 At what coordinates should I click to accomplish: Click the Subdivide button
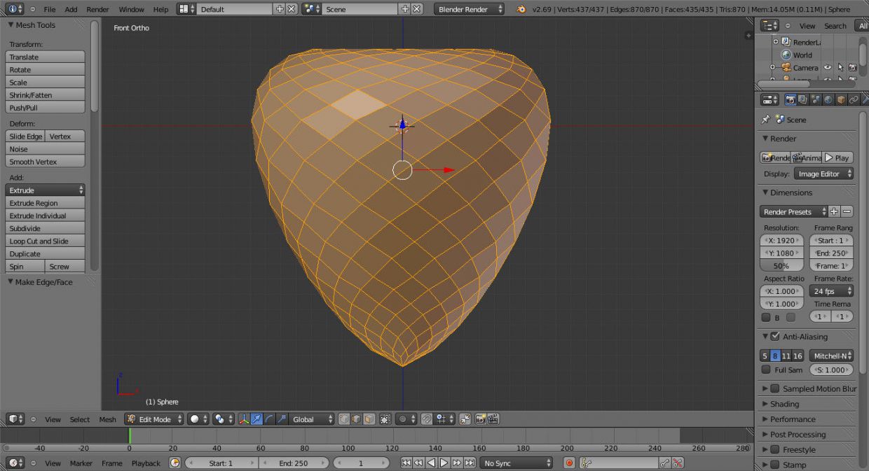point(46,228)
